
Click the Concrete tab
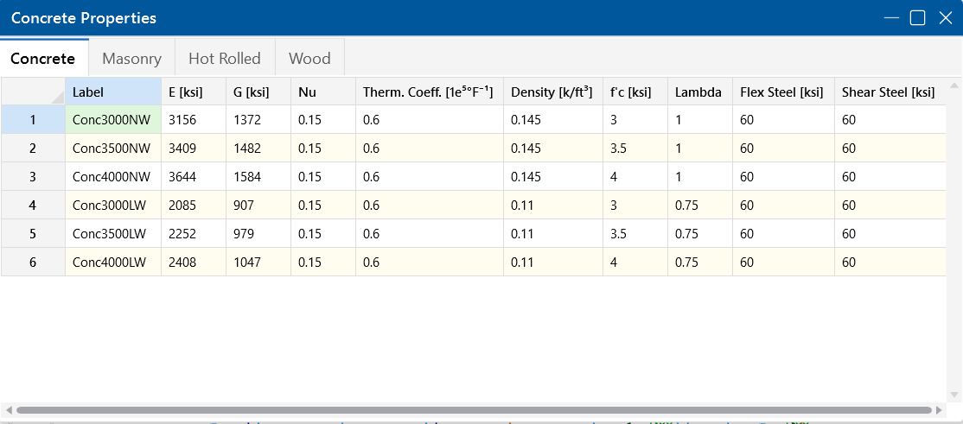pos(43,59)
